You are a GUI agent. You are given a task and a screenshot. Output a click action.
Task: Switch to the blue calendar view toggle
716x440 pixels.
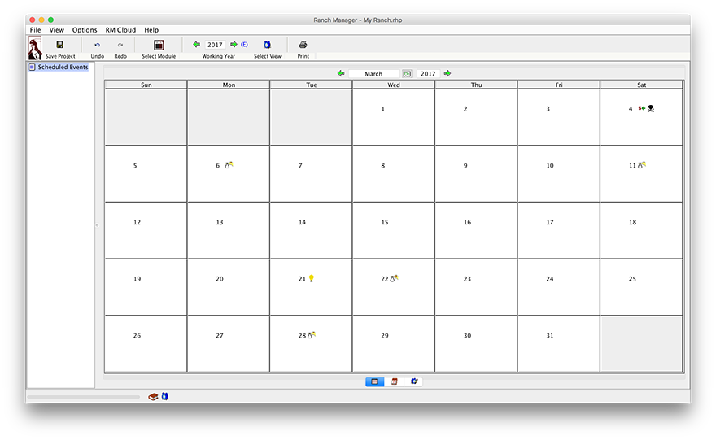pos(374,381)
